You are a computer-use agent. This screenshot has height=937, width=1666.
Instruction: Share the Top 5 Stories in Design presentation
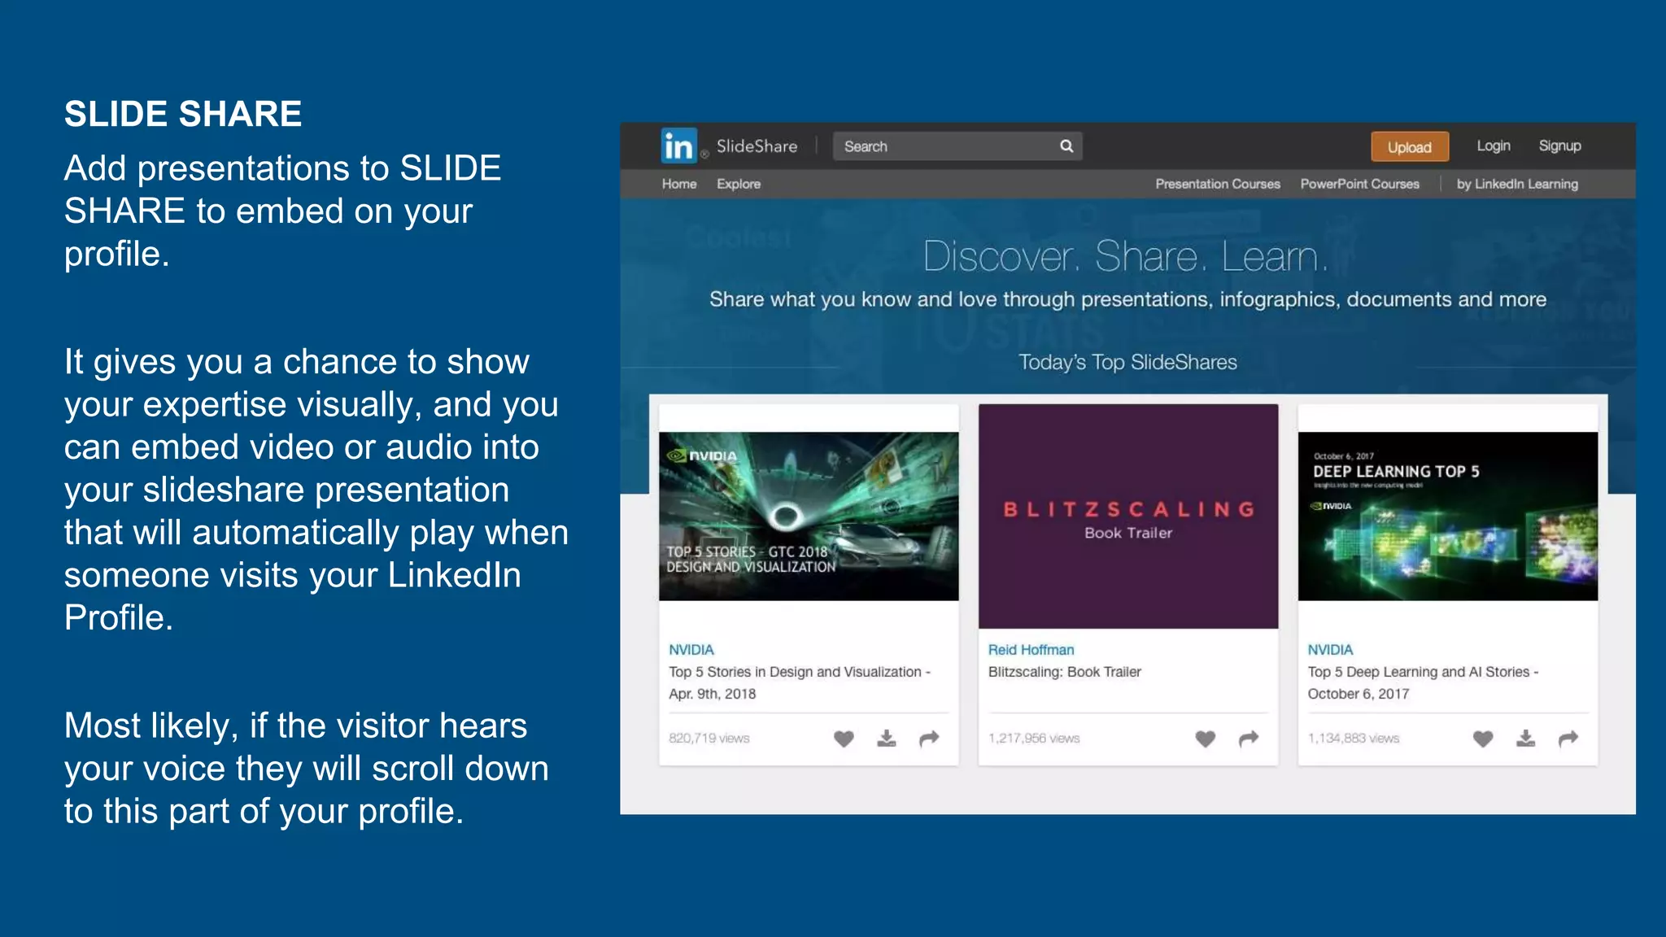click(x=929, y=739)
